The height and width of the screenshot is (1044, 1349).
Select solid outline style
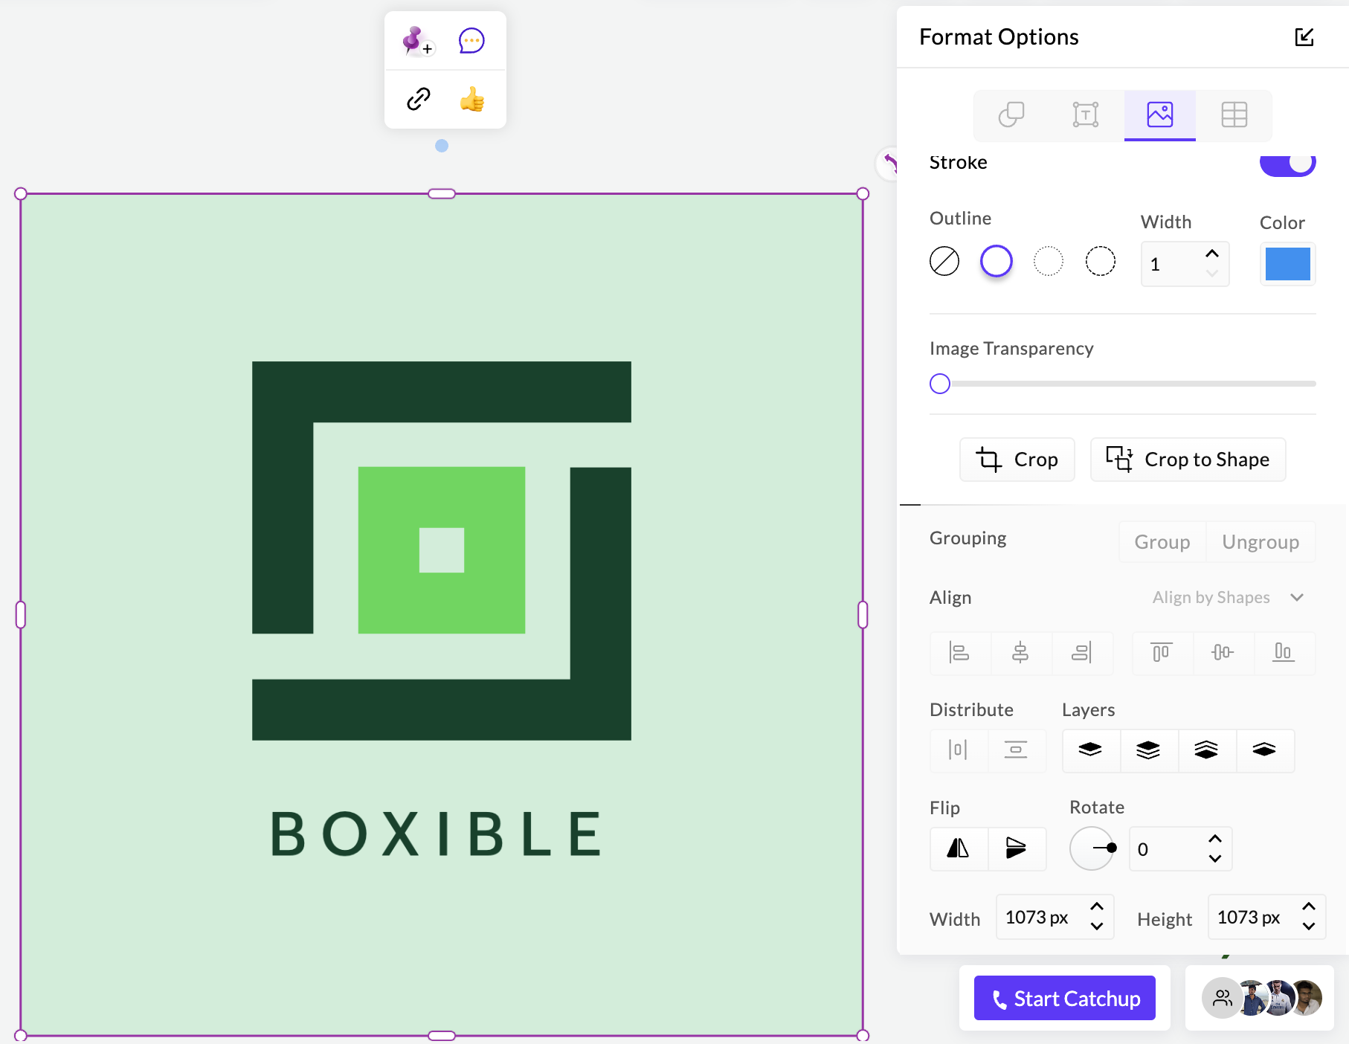click(997, 261)
